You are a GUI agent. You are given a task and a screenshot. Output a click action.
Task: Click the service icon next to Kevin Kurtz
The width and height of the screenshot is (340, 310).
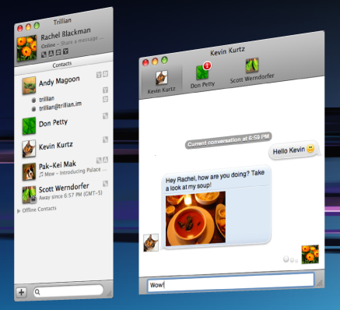tap(105, 139)
